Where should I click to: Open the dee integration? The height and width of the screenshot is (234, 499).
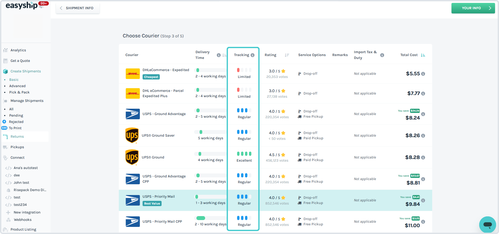[x=17, y=175]
